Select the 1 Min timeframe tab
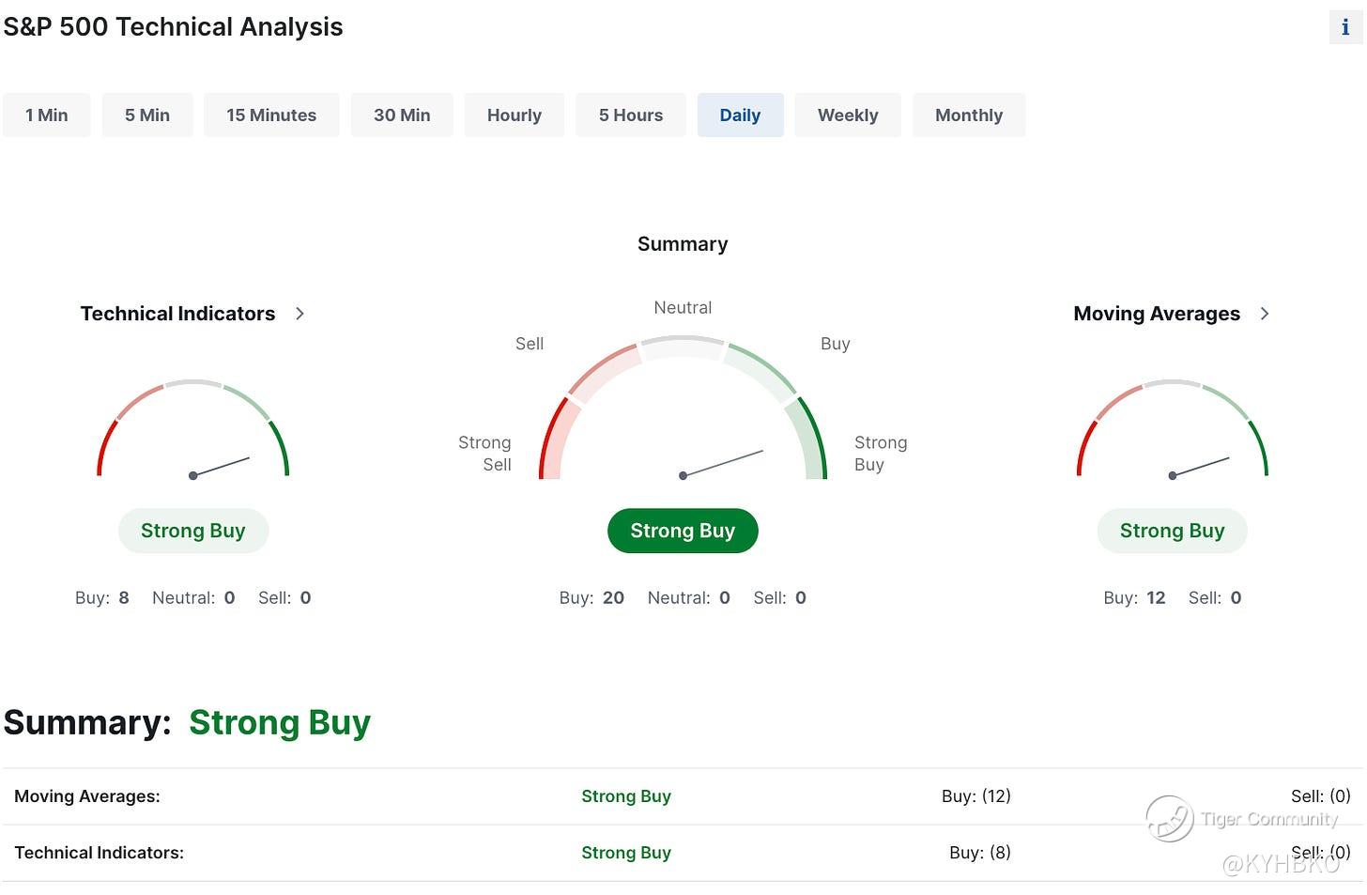 (x=47, y=116)
